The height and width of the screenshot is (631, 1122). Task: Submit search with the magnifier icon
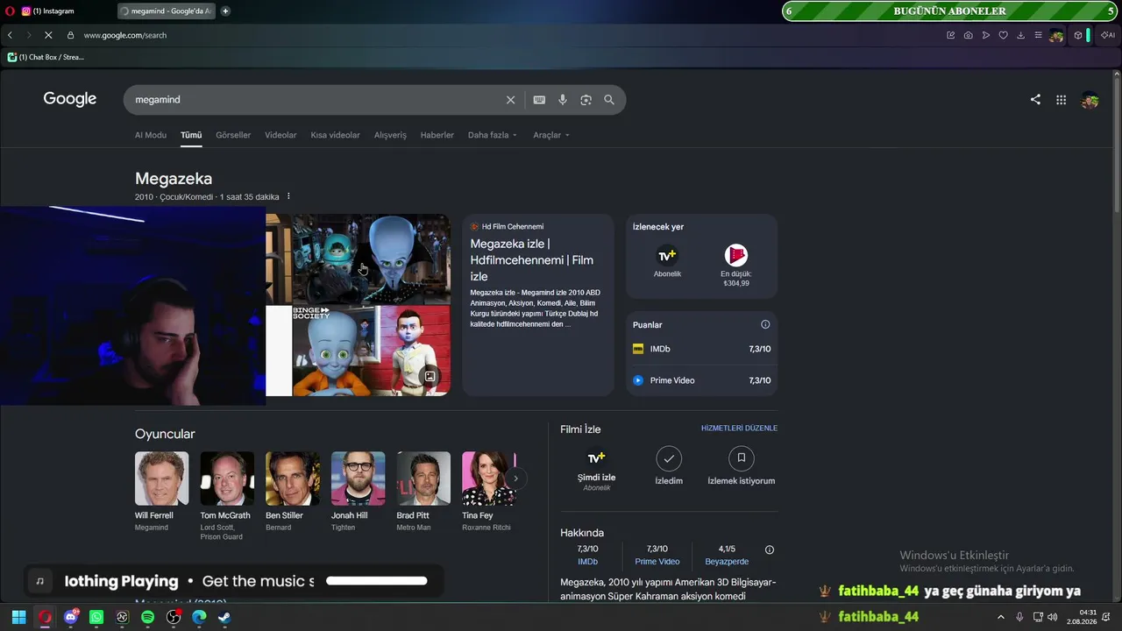[x=609, y=100]
